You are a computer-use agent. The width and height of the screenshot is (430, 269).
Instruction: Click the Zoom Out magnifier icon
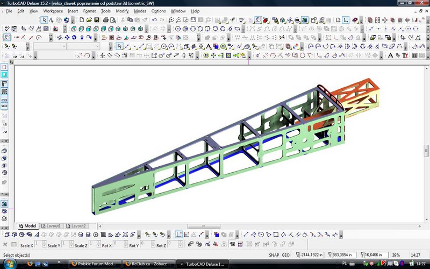tap(178, 20)
